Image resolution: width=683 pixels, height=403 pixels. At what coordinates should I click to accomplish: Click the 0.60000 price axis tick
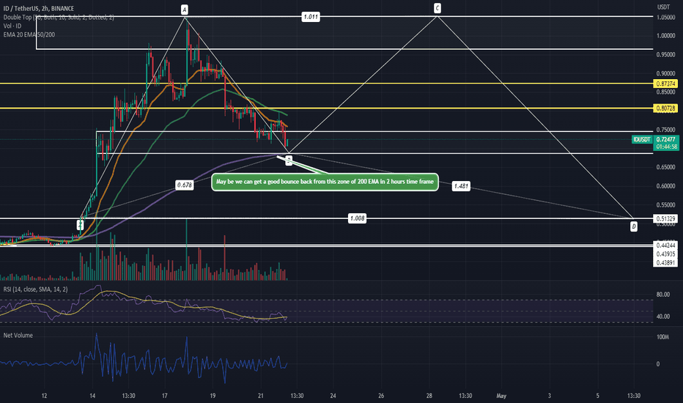click(666, 186)
